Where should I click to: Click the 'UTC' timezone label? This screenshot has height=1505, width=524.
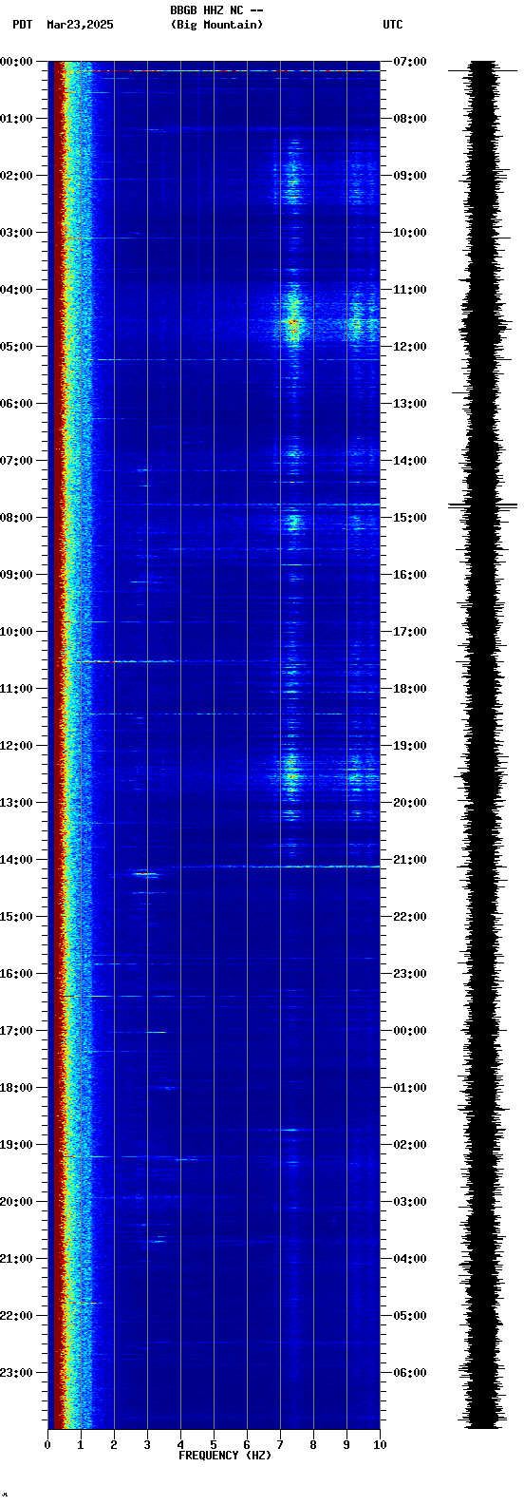coord(393,25)
